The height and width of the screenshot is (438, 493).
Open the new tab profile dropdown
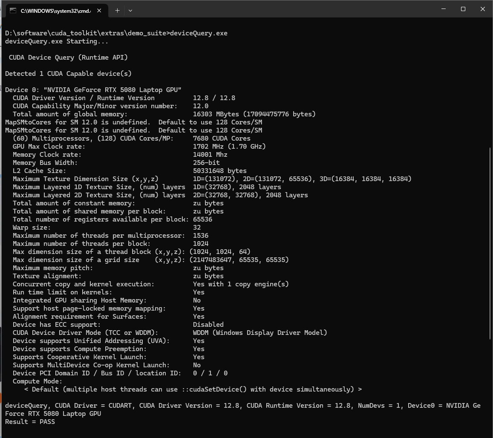click(x=130, y=11)
